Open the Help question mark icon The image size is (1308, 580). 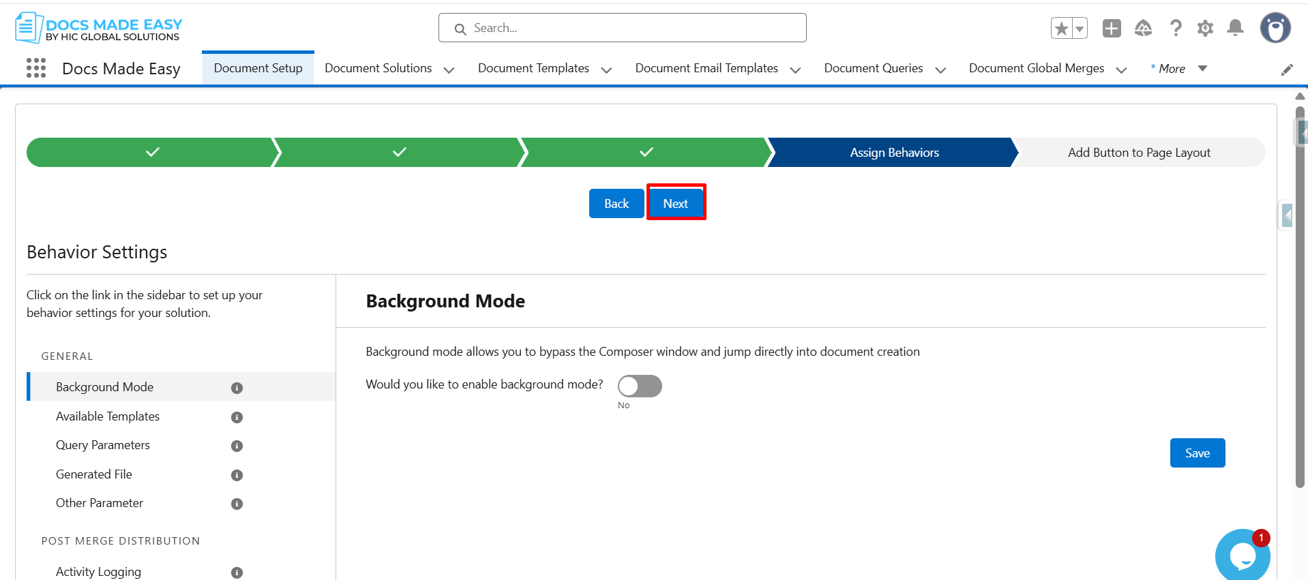click(1175, 29)
